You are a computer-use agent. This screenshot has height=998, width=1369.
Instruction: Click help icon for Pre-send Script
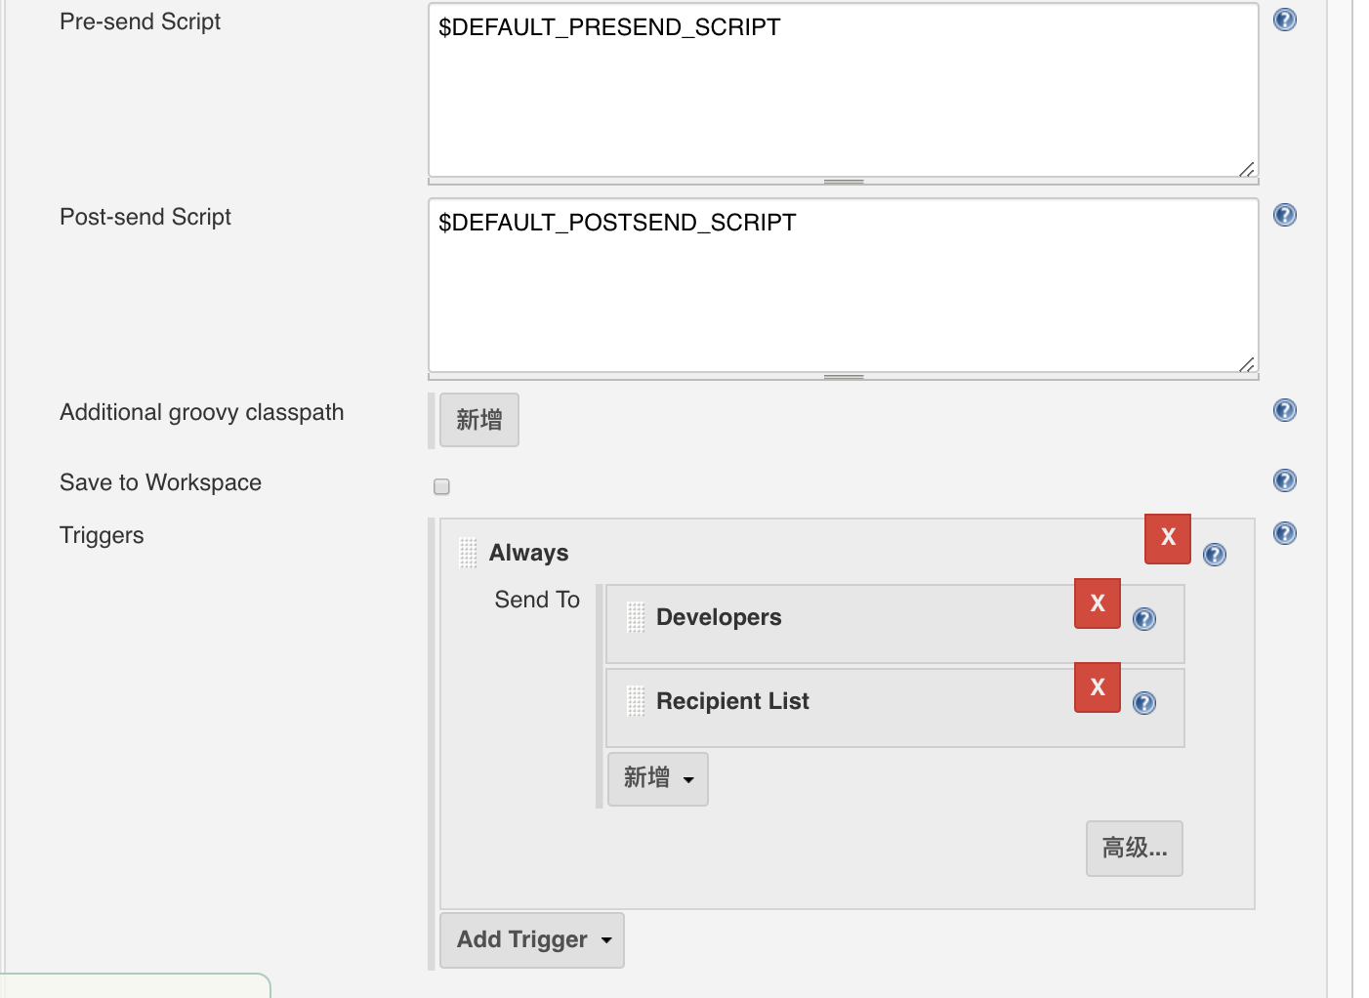(1284, 20)
